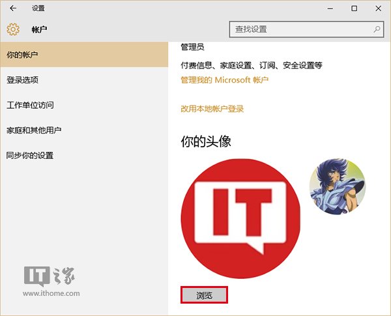Go back with the arrow icon
This screenshot has height=316, width=391.
point(13,8)
